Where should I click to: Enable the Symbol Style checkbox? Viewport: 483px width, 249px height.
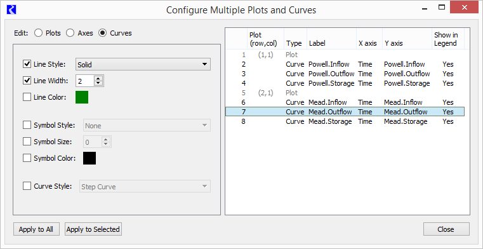click(x=27, y=125)
